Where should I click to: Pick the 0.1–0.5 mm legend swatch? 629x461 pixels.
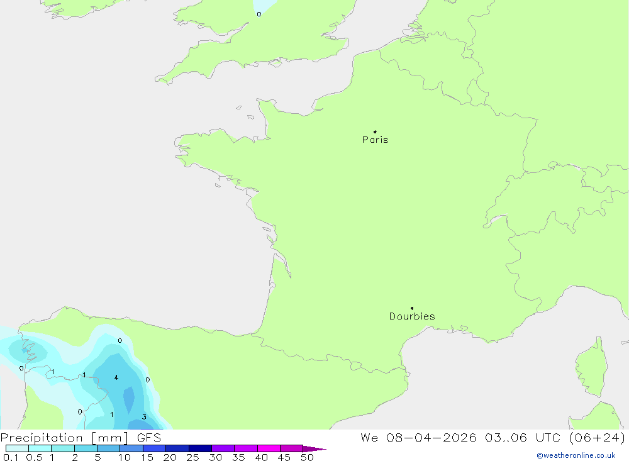click(17, 448)
